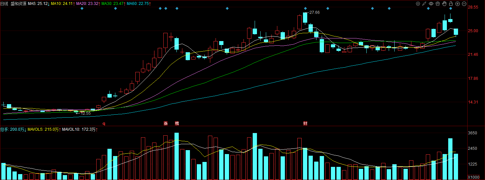Click the blue diamond directly above the '榜' label
This screenshot has height=180, width=485.
coord(177,9)
